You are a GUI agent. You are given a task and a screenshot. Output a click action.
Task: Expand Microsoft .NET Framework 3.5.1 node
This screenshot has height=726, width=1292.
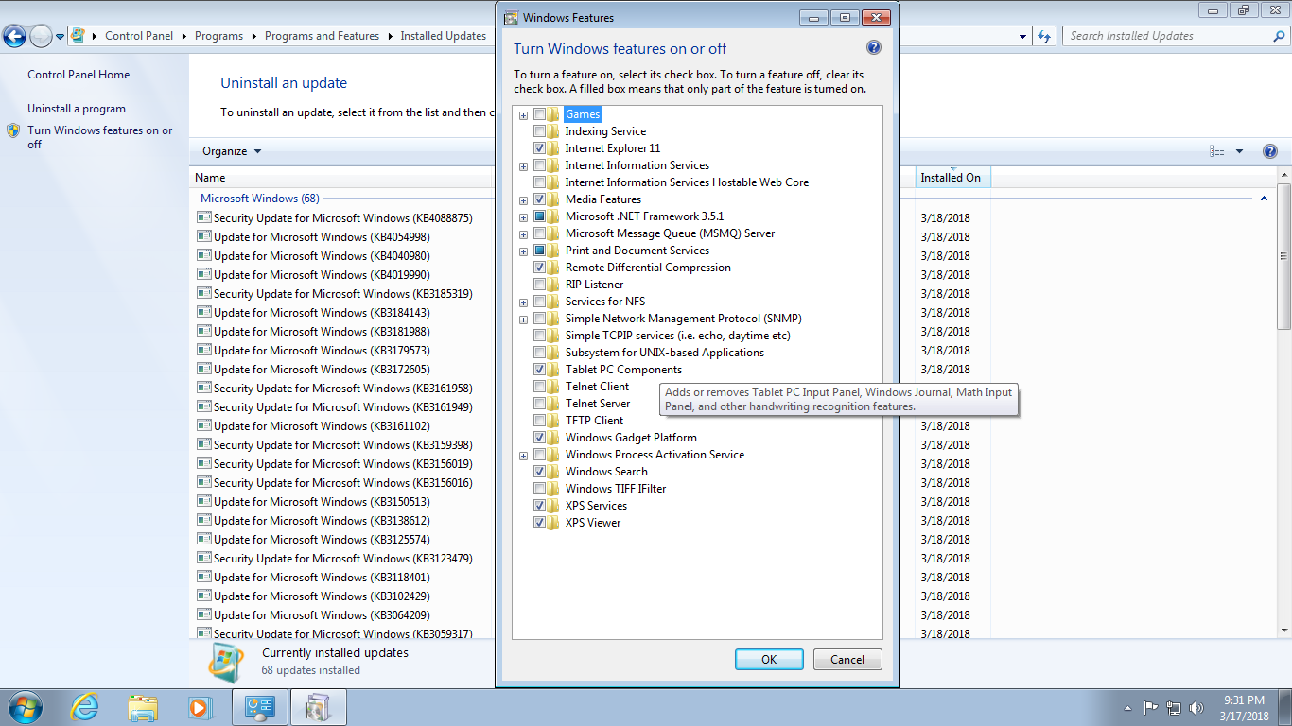pos(523,217)
